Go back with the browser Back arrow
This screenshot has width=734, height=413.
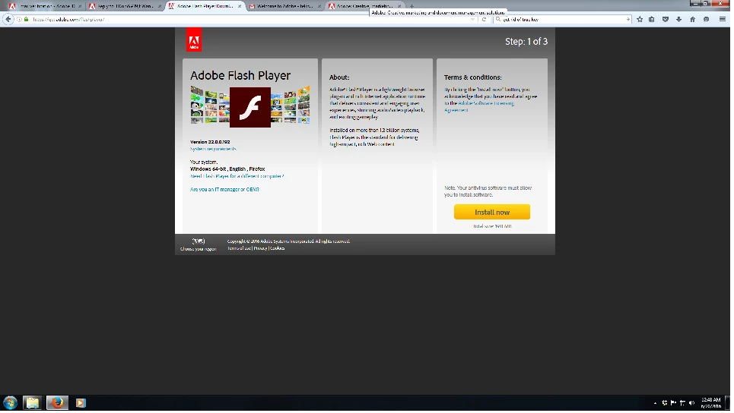8,19
